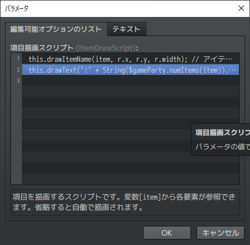
Task: Click line number 1 in gutter
Action: pos(18,59)
